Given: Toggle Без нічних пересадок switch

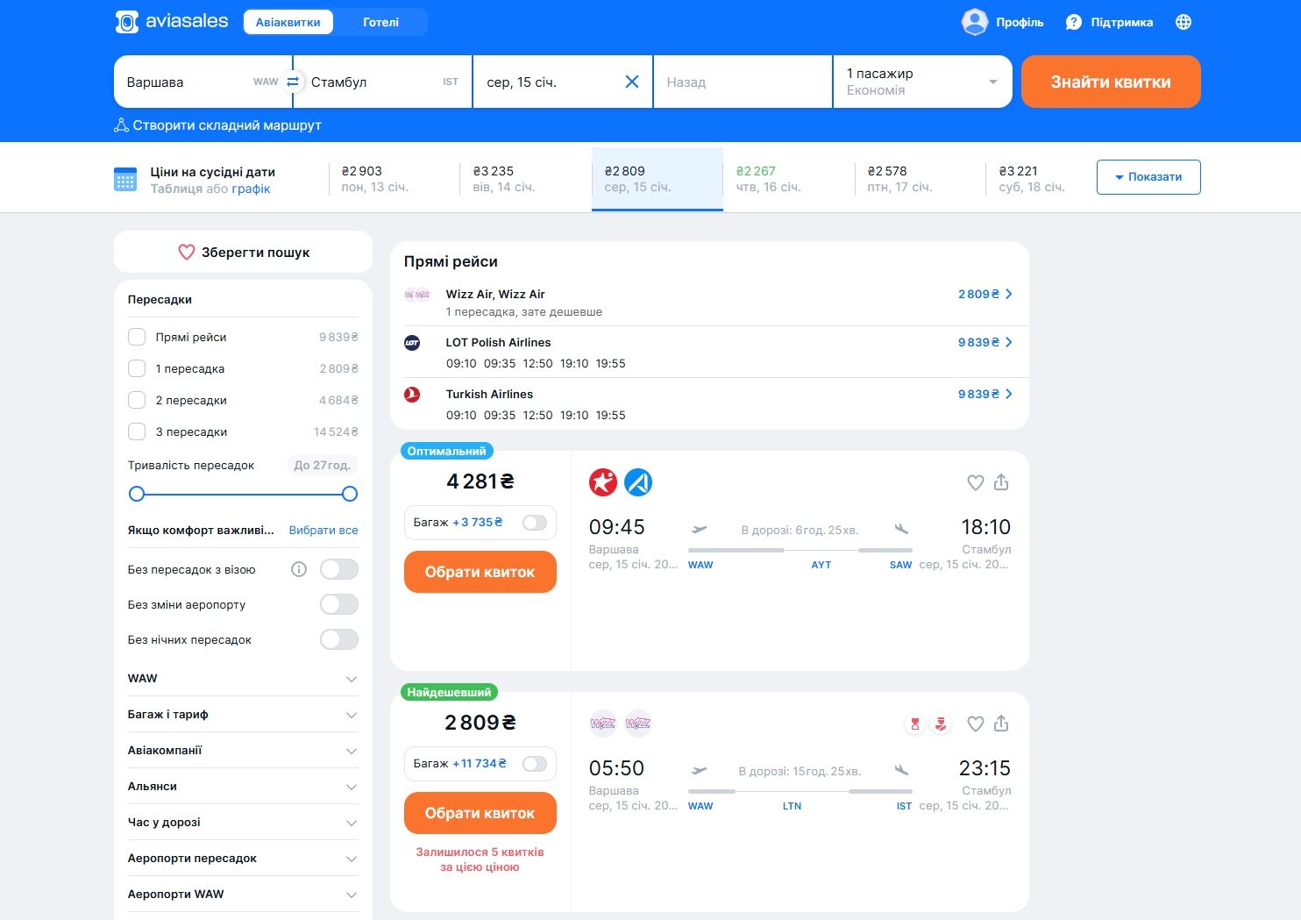Looking at the screenshot, I should click(x=339, y=639).
